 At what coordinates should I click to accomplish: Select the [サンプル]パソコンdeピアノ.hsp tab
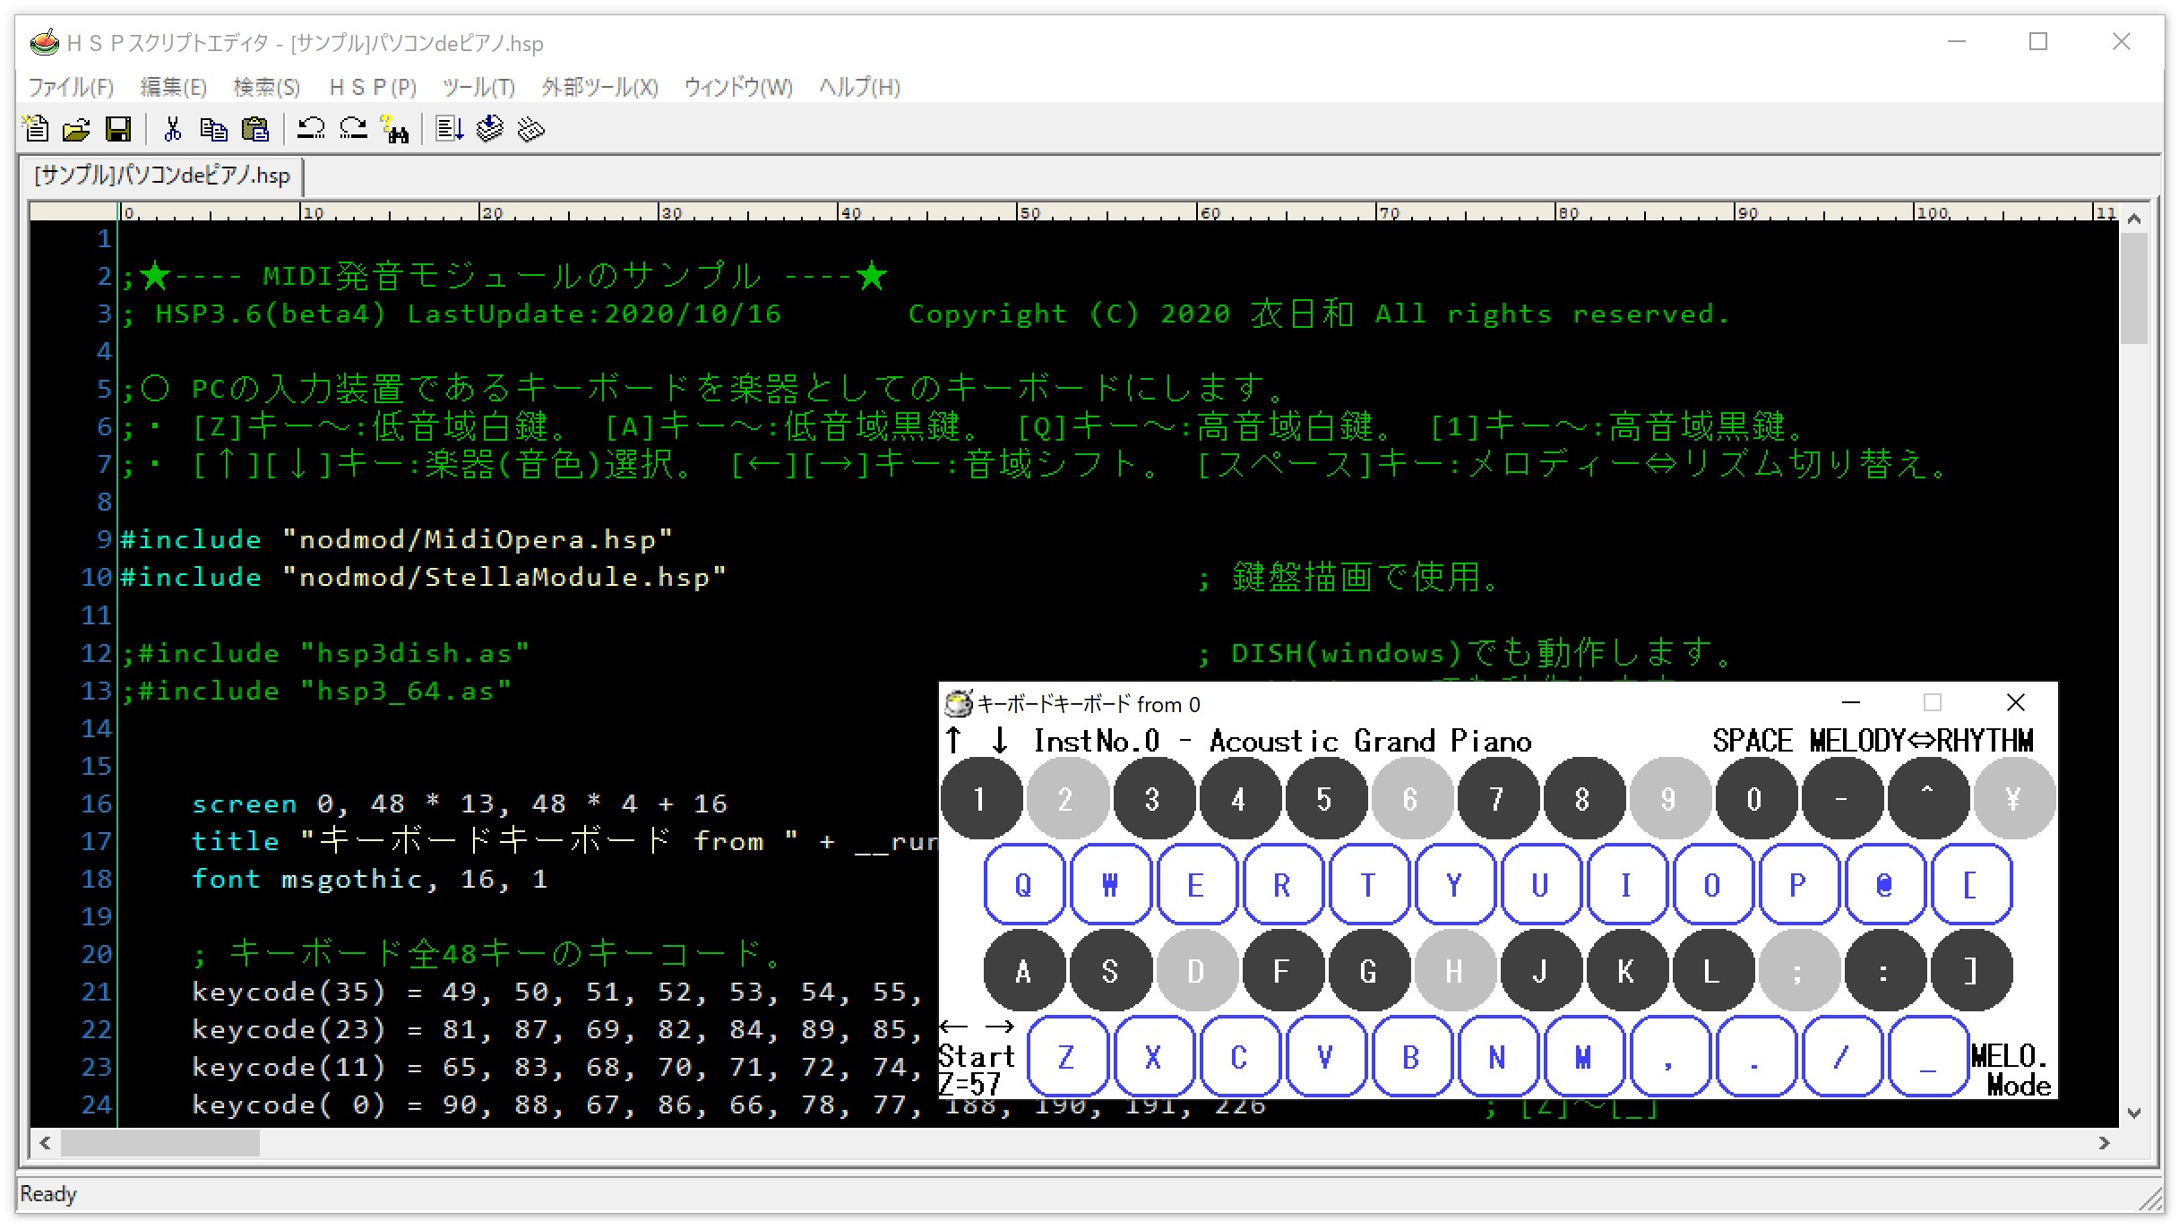162,176
